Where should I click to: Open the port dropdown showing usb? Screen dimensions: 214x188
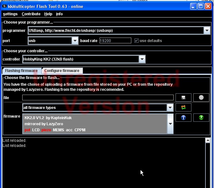(x=53, y=40)
